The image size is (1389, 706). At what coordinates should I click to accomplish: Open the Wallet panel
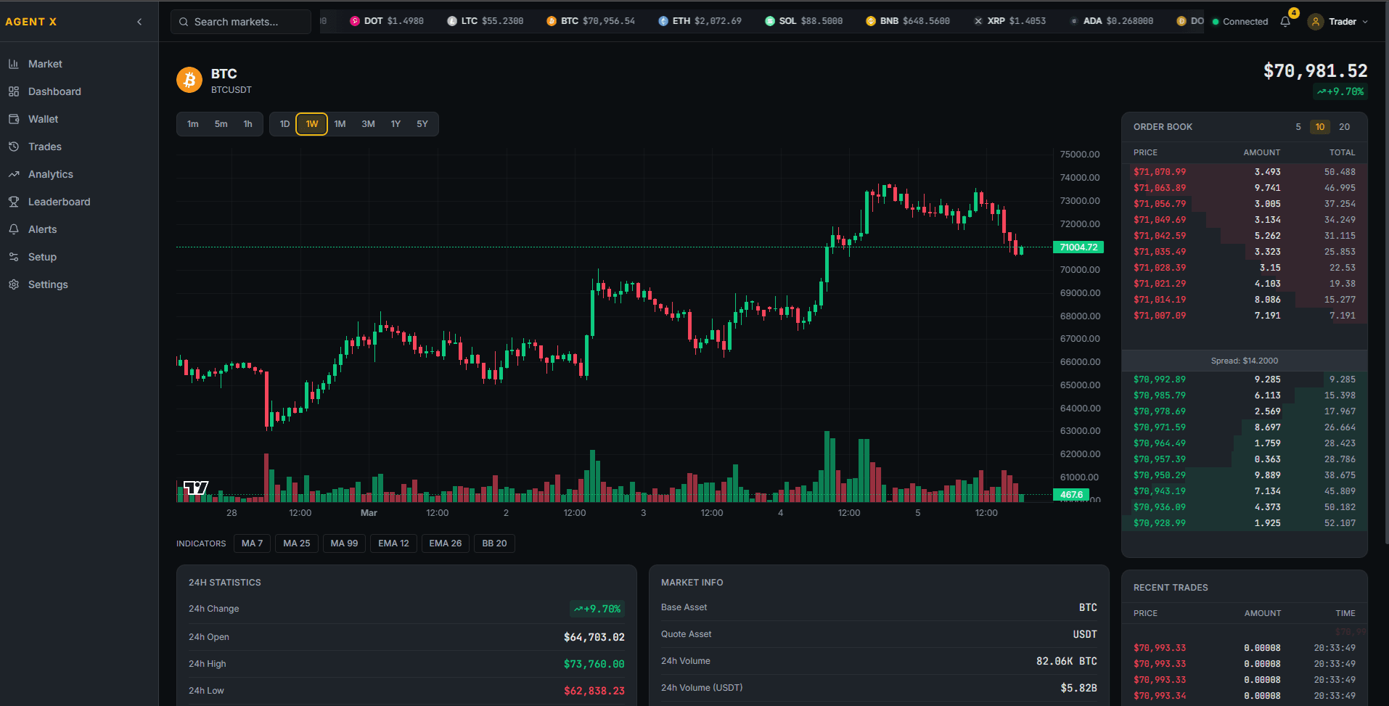[43, 118]
